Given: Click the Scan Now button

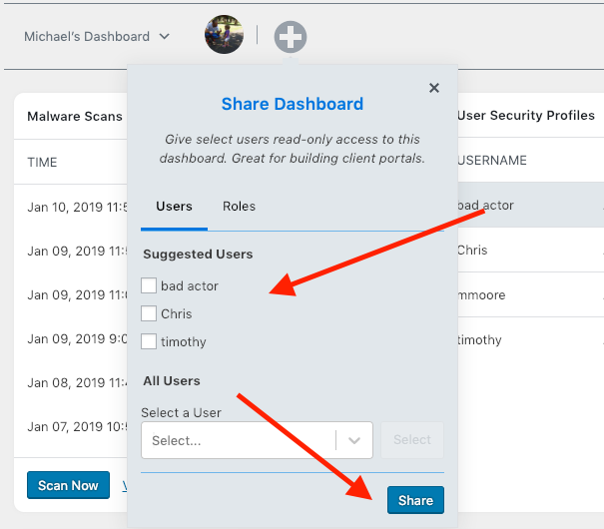Looking at the screenshot, I should click(68, 486).
